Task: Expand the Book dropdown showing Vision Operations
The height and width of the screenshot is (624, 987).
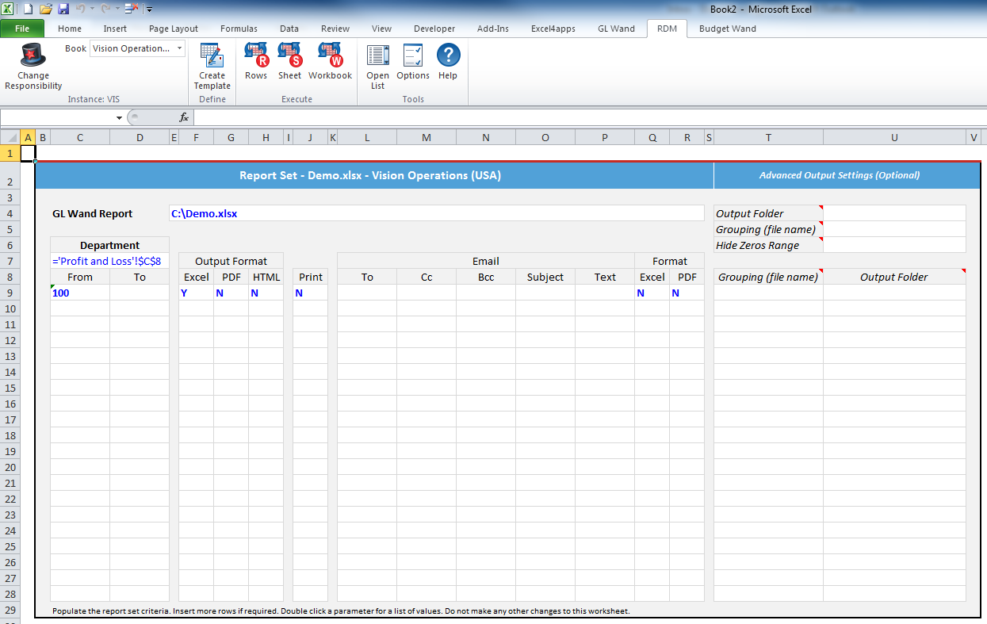Action: 180,48
